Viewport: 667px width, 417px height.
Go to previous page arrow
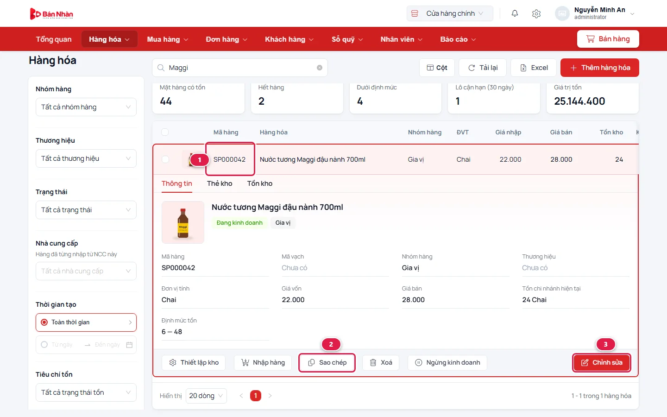point(241,396)
